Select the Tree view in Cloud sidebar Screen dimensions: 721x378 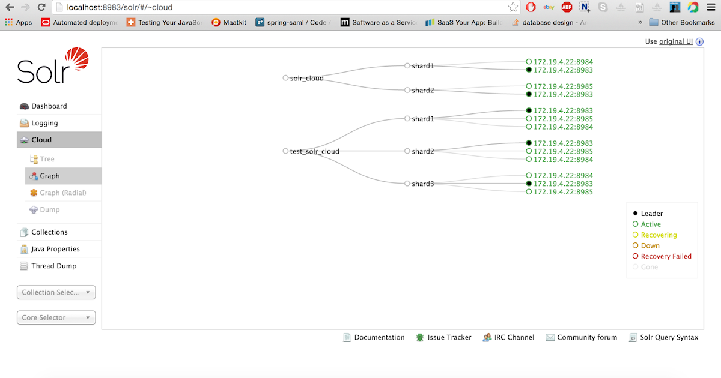point(44,158)
